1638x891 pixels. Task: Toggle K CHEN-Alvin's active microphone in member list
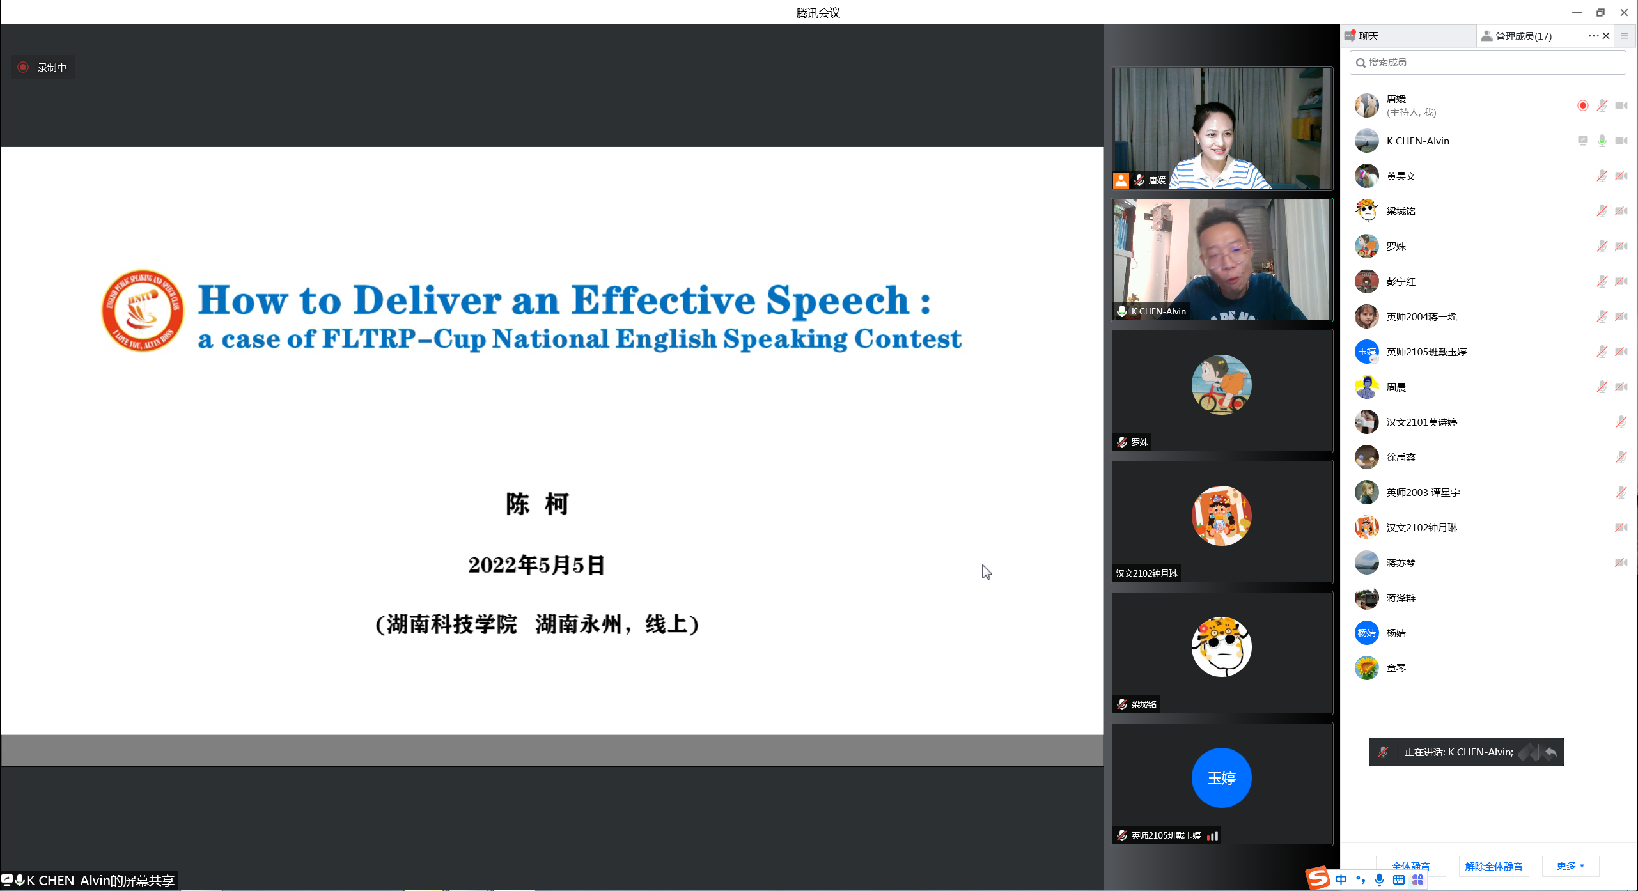[x=1602, y=141]
